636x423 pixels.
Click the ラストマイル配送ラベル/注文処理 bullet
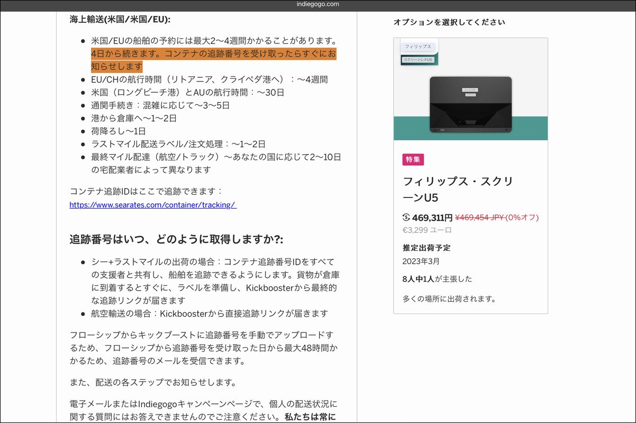click(x=178, y=144)
